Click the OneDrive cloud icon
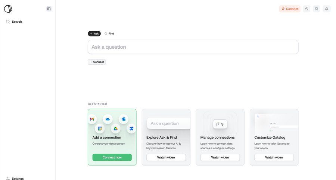This screenshot has height=180, width=336. pos(108,119)
